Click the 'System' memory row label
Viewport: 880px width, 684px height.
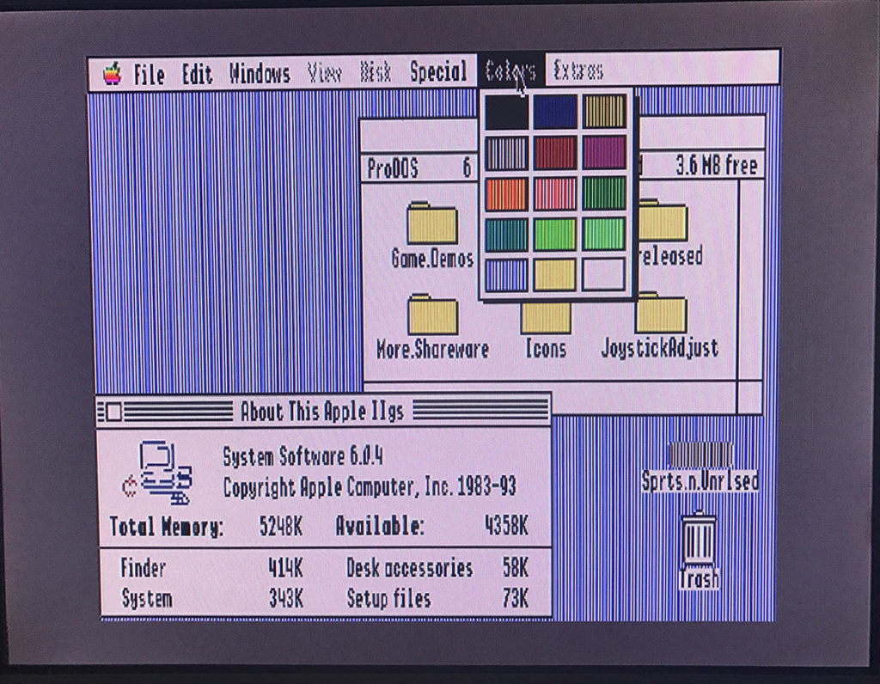click(x=147, y=599)
